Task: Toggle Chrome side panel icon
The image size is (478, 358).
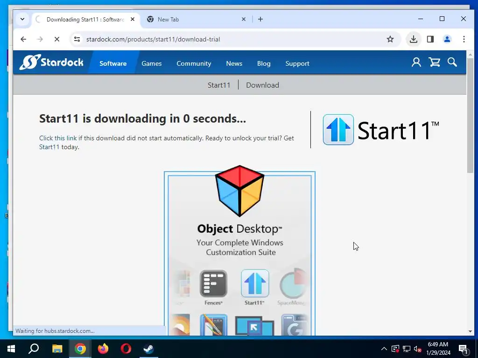Action: [x=430, y=39]
